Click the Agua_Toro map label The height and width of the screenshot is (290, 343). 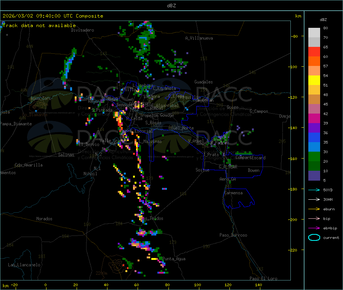pos(41,98)
